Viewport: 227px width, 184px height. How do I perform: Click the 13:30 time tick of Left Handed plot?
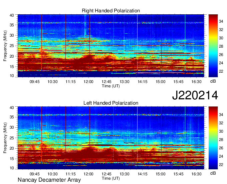pos(125,174)
